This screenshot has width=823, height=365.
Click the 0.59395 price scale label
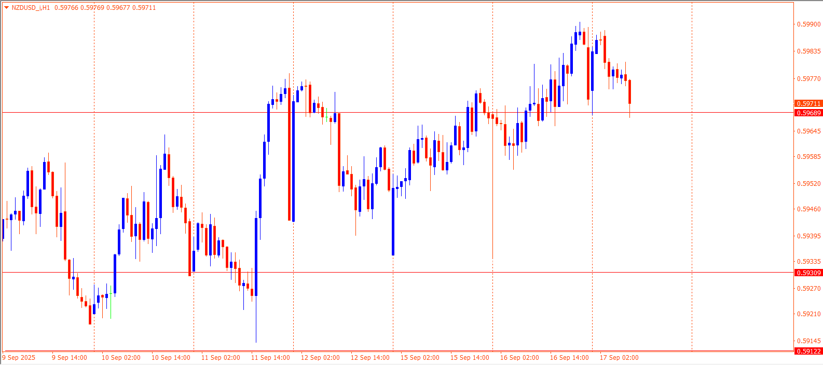[808, 236]
